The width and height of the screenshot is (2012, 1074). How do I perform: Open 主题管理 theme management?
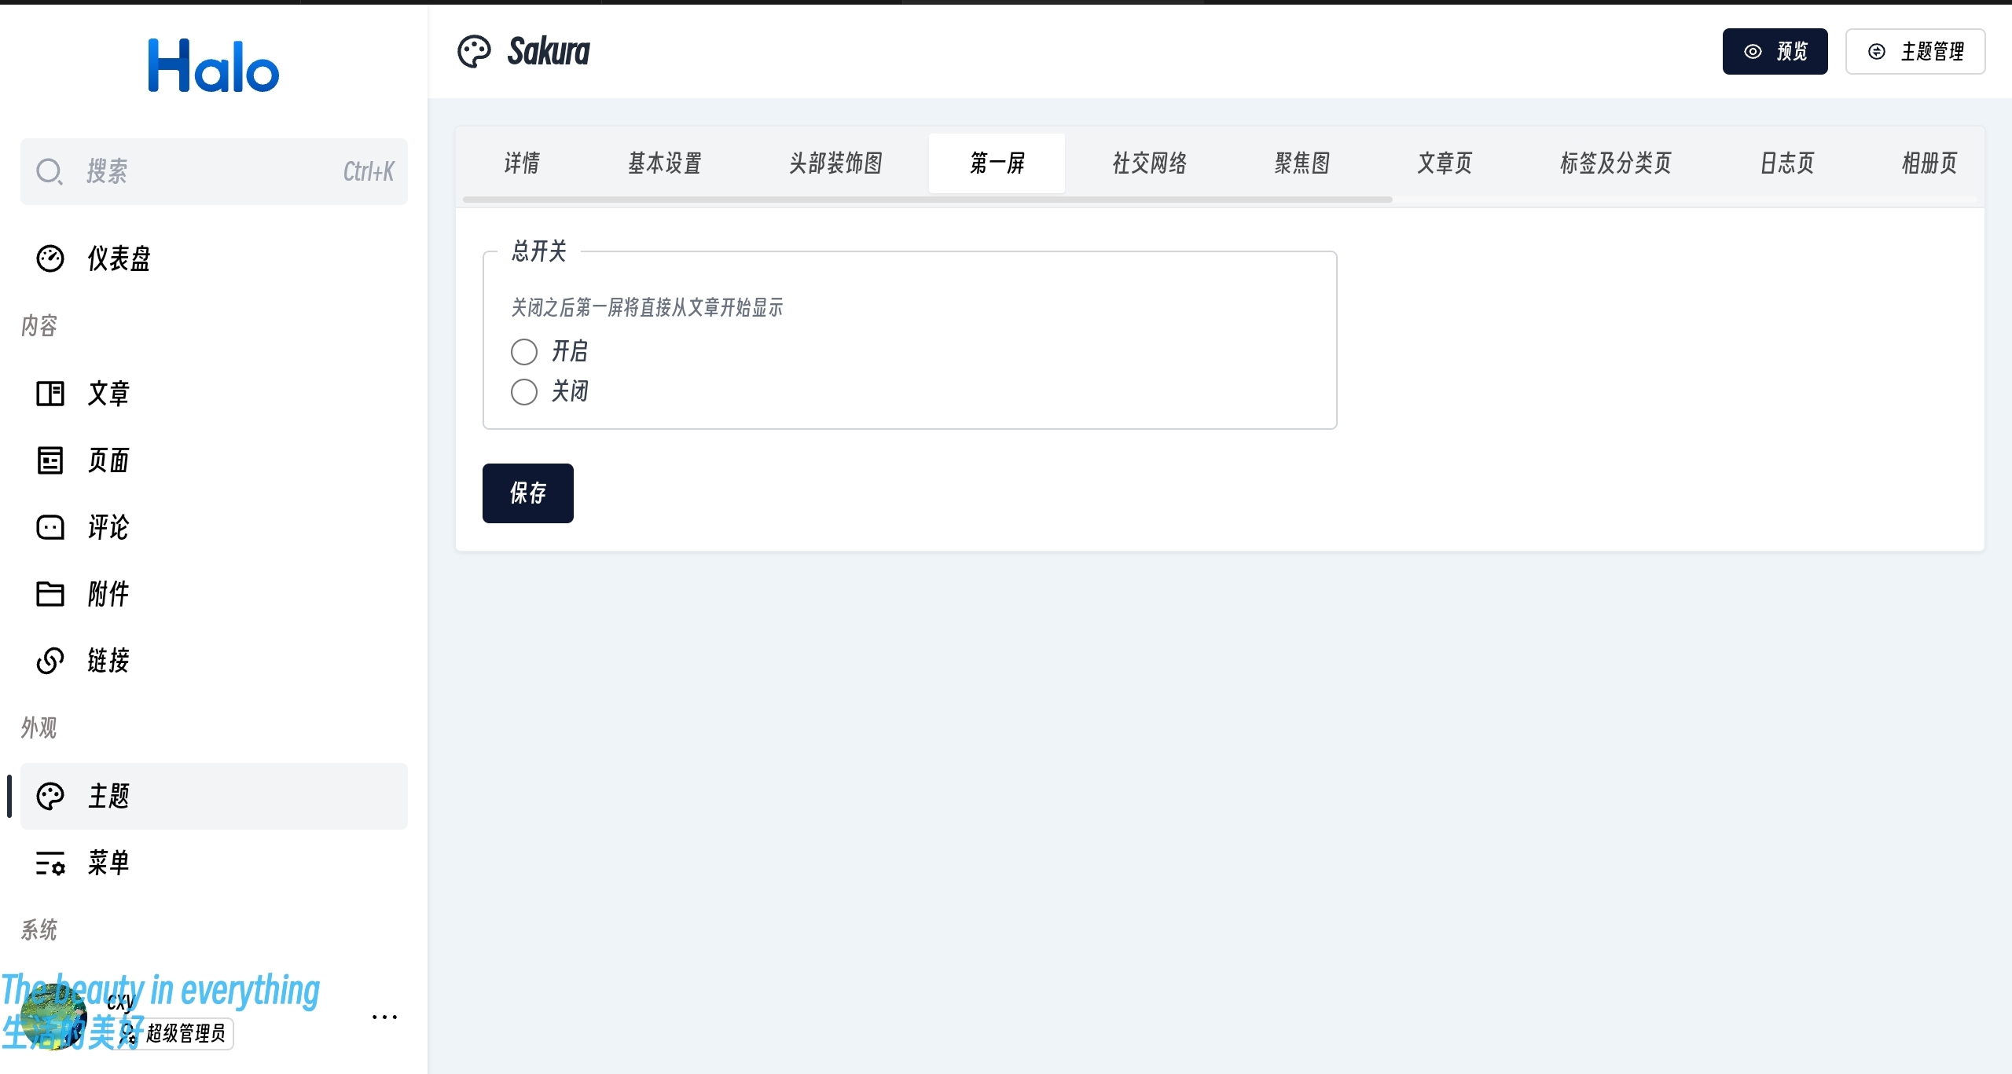point(1916,51)
